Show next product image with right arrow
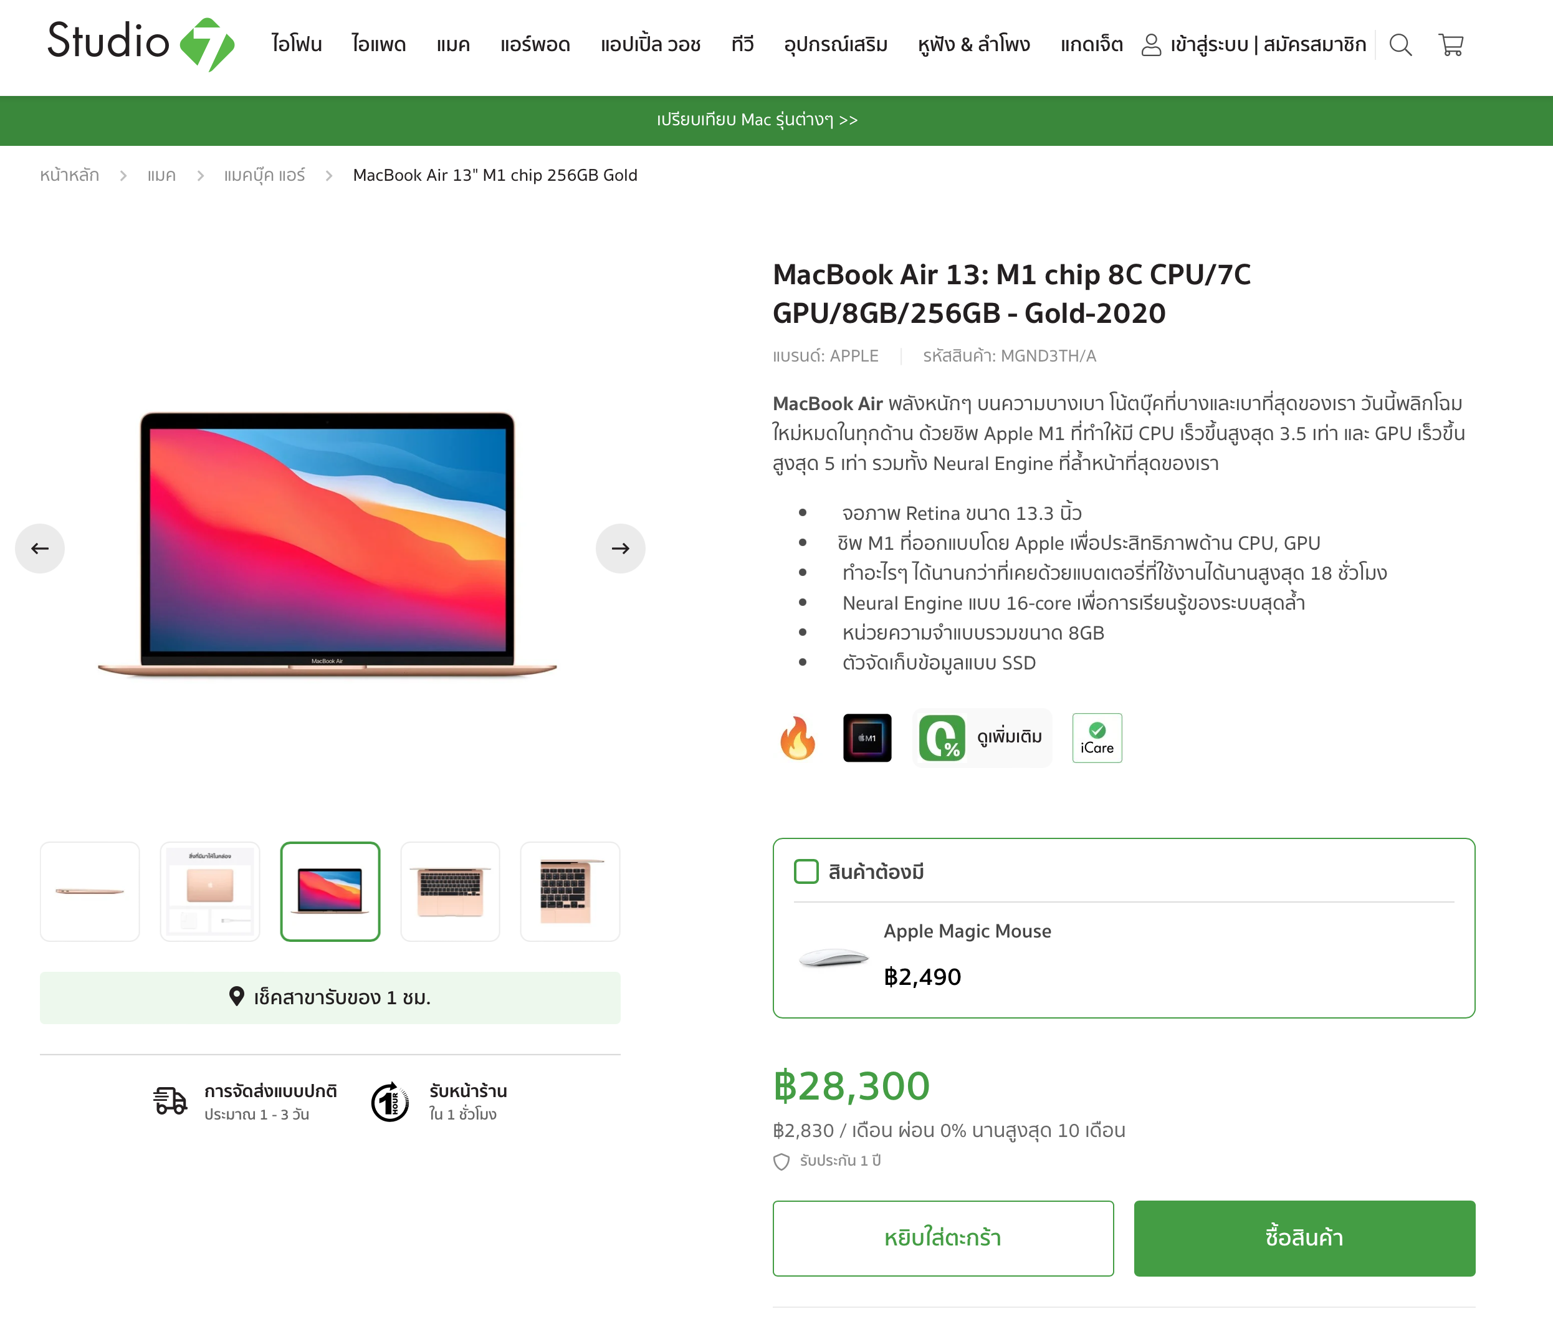The image size is (1553, 1324). coord(620,548)
